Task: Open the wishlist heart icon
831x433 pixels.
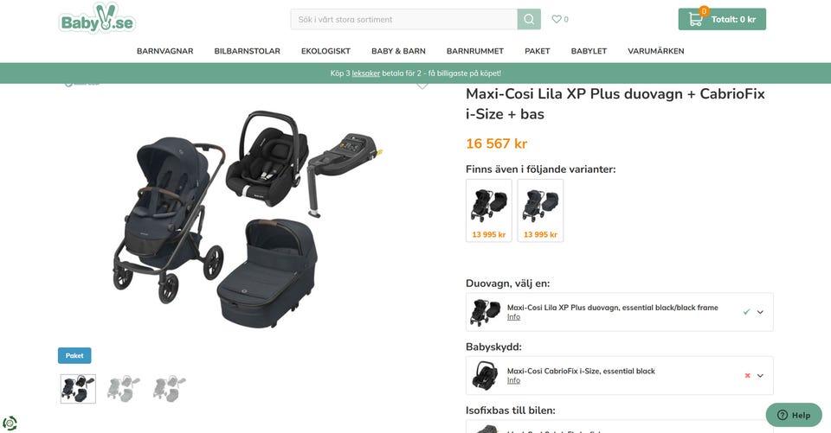Action: (x=557, y=19)
